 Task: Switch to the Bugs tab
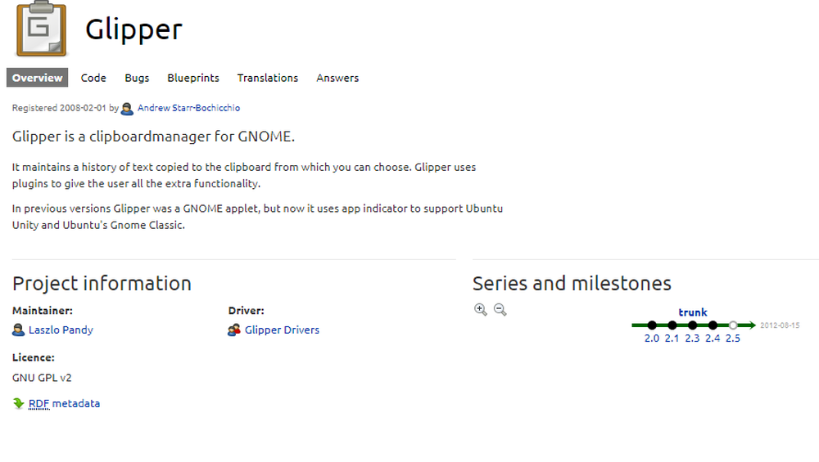pos(137,78)
